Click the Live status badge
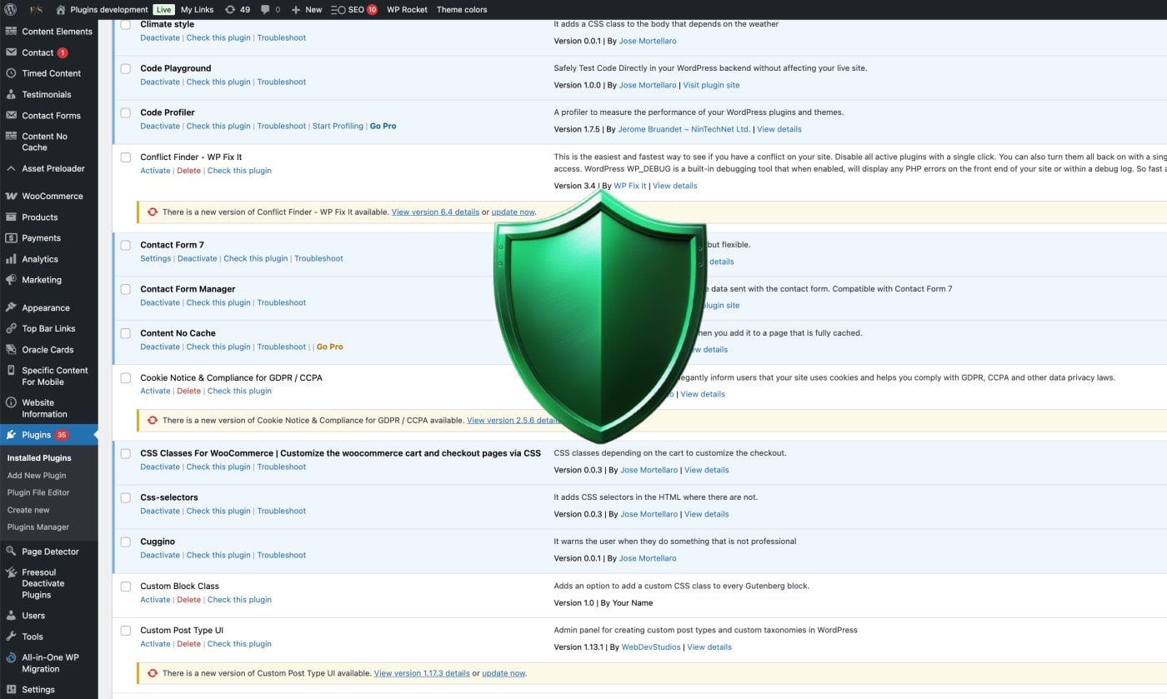The image size is (1167, 699). click(163, 9)
